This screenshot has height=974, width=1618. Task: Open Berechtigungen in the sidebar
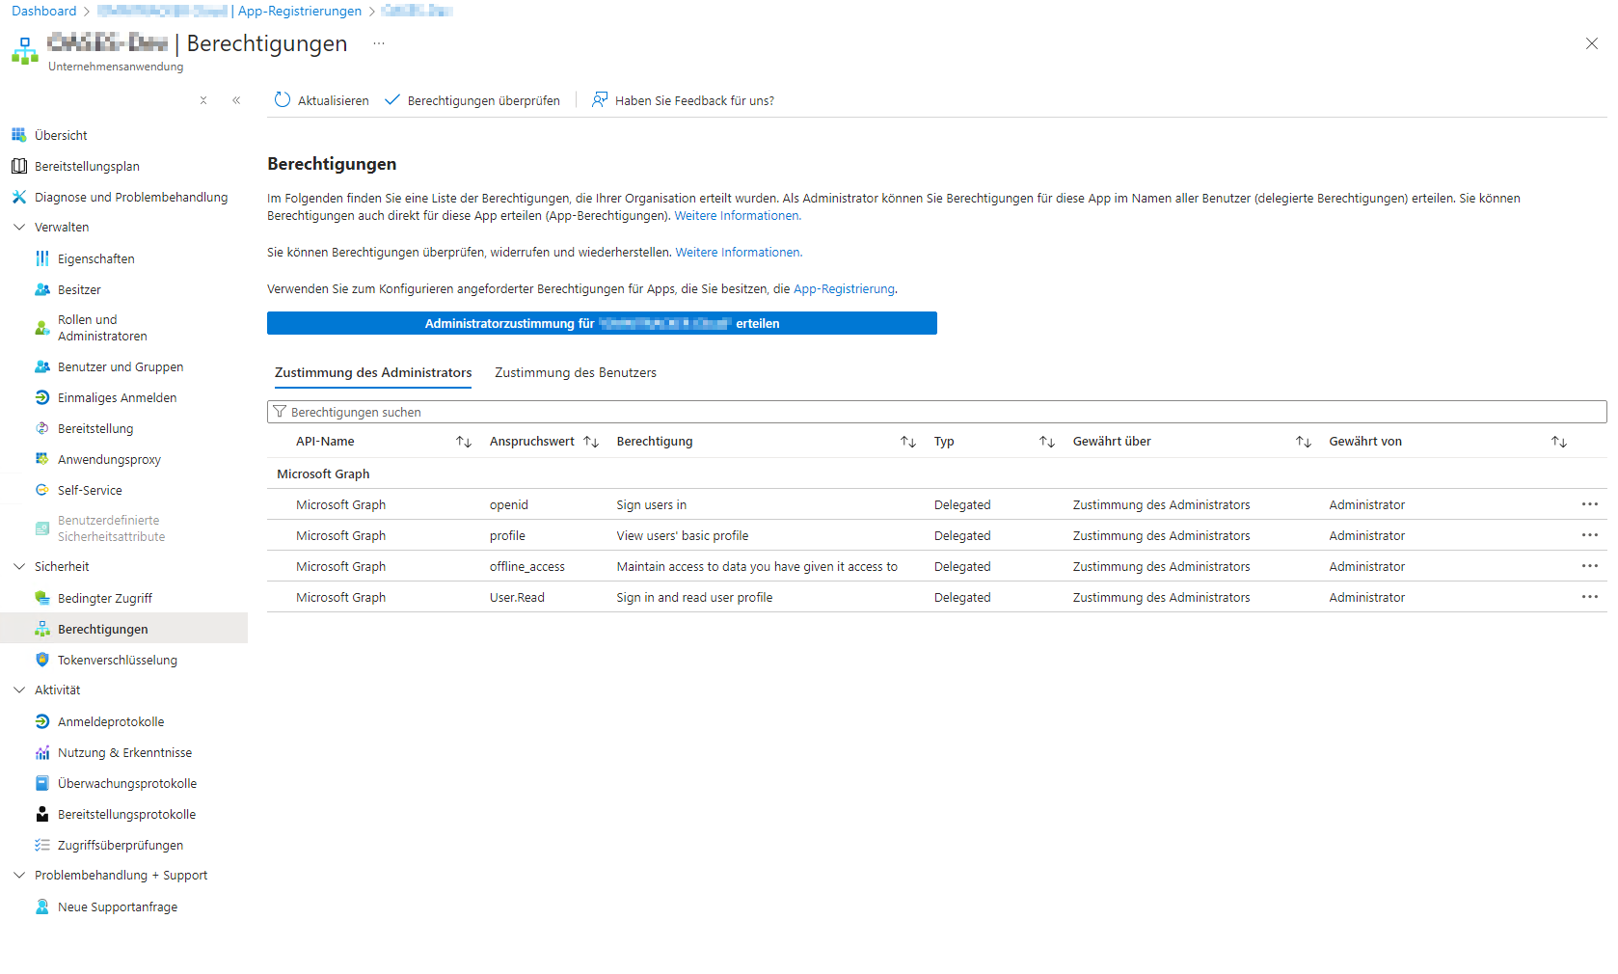[x=123, y=629]
